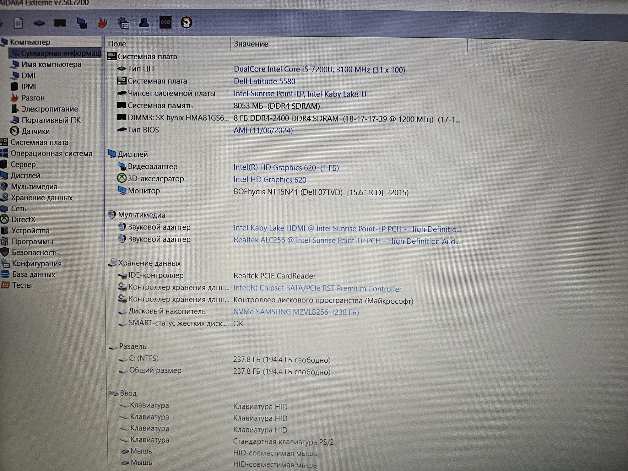Select the Системная память row
628x471 pixels.
pyautogui.click(x=219, y=106)
